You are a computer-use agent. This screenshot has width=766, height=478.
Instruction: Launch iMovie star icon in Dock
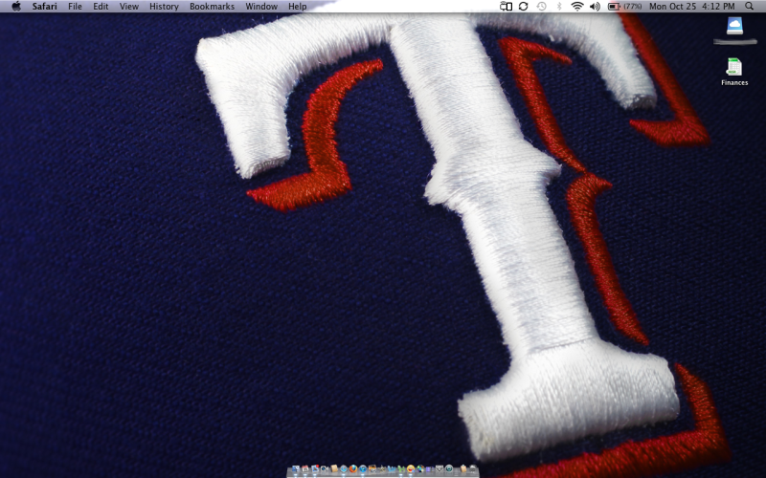[x=382, y=468]
